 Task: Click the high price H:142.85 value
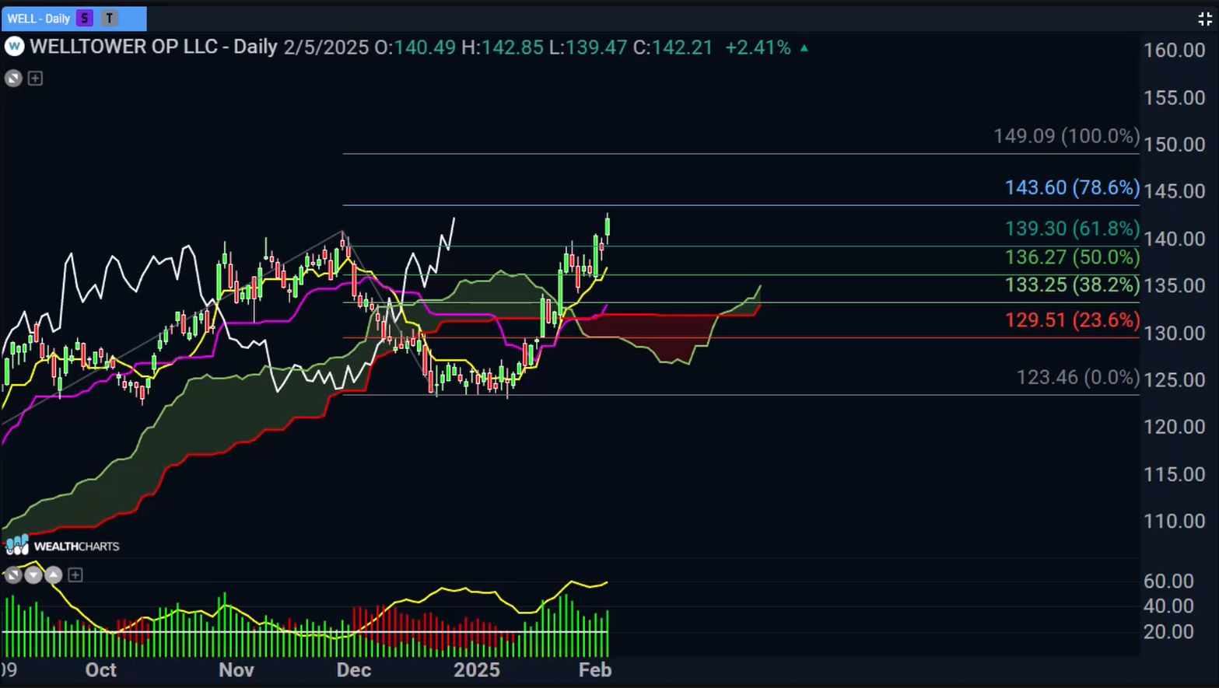[x=503, y=47]
